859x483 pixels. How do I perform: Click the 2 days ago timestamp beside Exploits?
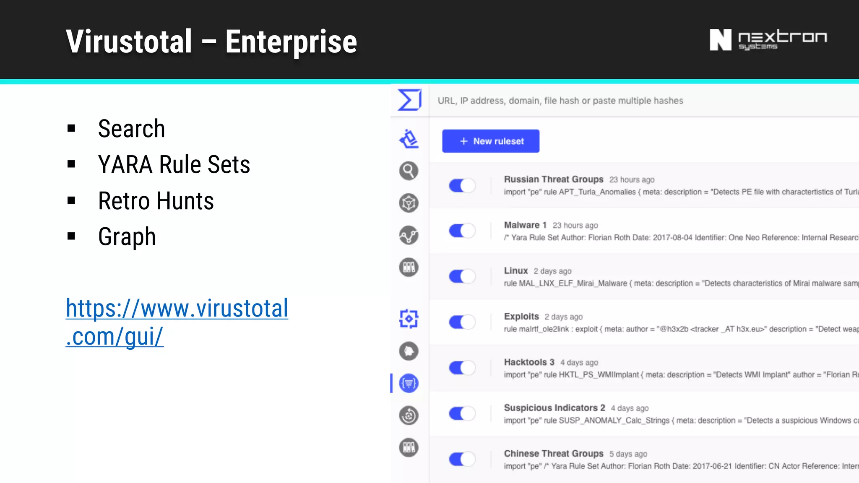564,317
